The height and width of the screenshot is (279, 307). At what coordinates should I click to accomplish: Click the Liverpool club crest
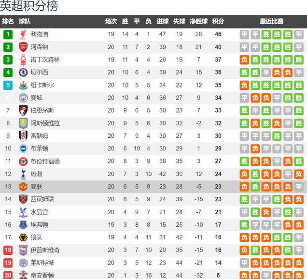pos(23,34)
